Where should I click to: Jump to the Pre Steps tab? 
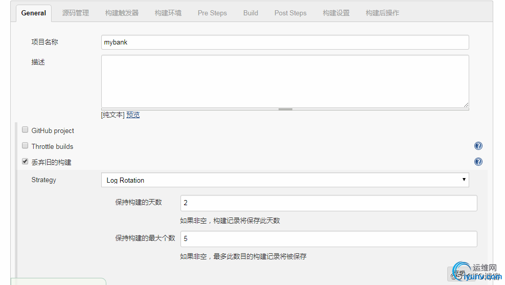(x=212, y=13)
